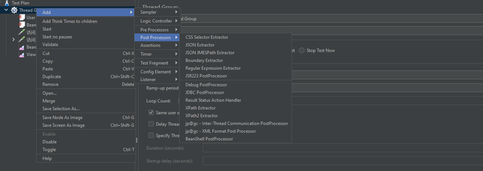
Task: Click the red-arrow Bean config element icon
Action: tap(22, 25)
